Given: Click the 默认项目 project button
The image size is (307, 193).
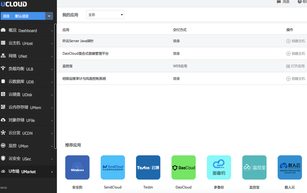Looking at the screenshot, I should point(23,16).
